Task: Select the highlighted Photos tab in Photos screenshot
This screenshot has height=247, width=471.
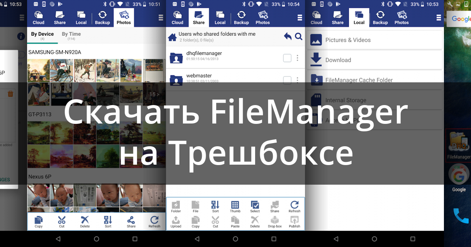Action: coord(124,18)
